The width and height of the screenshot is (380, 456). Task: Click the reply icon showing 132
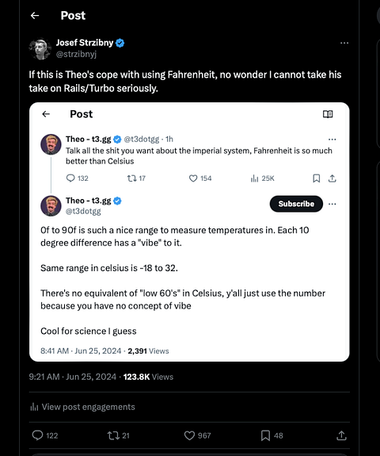(x=70, y=178)
